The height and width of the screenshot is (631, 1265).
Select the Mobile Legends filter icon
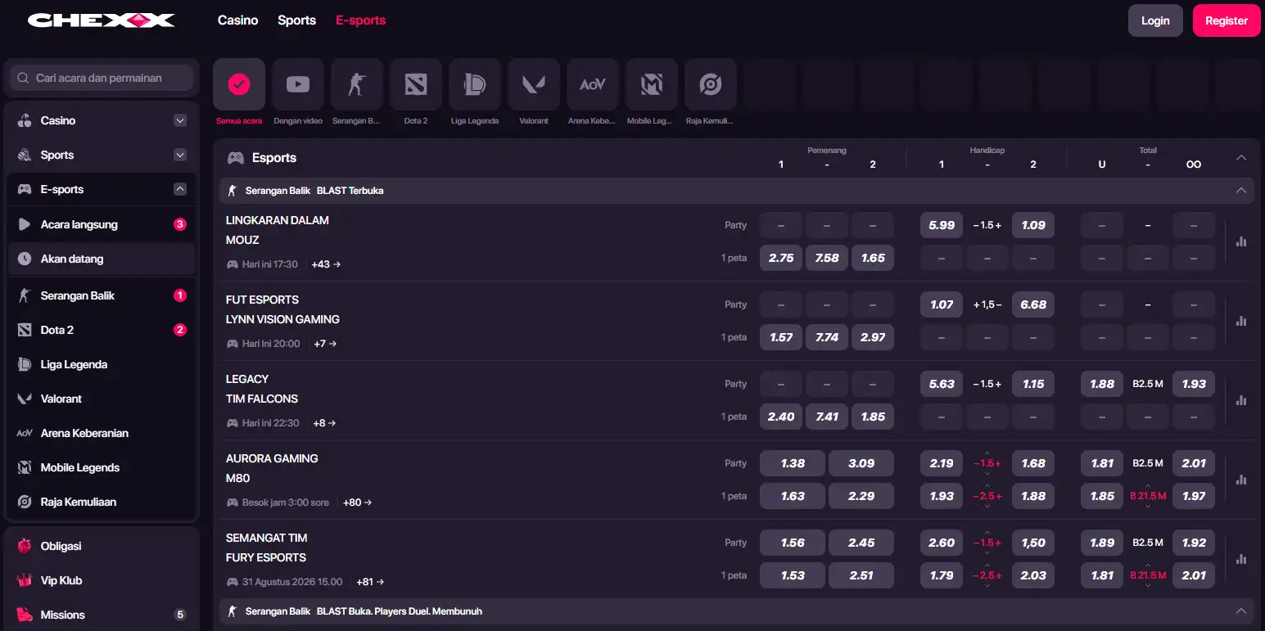point(652,84)
